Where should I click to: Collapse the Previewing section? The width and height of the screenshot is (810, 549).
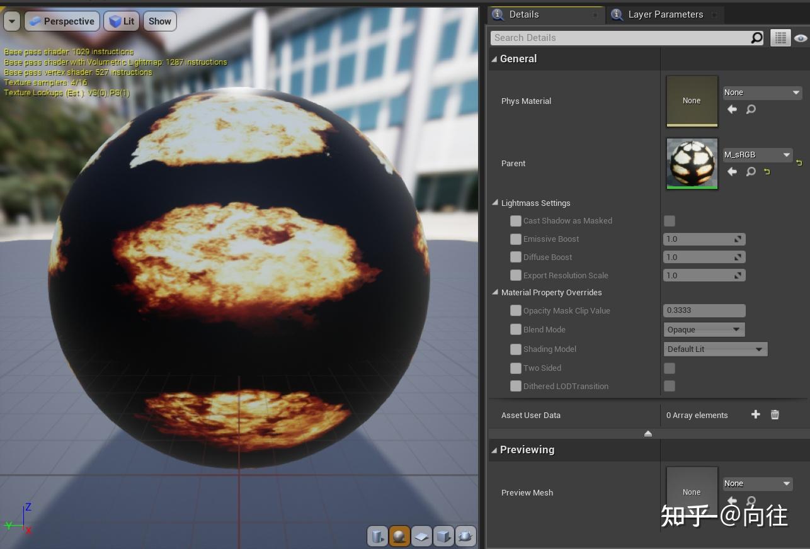tap(494, 450)
